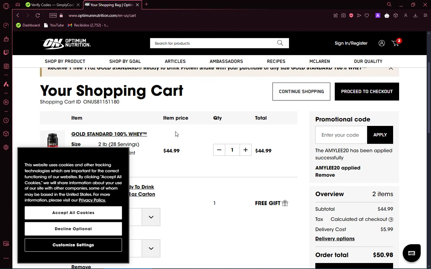Image resolution: width=431 pixels, height=269 pixels.
Task: Click the CONTINUE SHOPPING button
Action: (x=301, y=91)
